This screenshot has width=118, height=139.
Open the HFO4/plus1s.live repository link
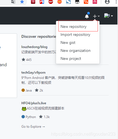pos(34,103)
